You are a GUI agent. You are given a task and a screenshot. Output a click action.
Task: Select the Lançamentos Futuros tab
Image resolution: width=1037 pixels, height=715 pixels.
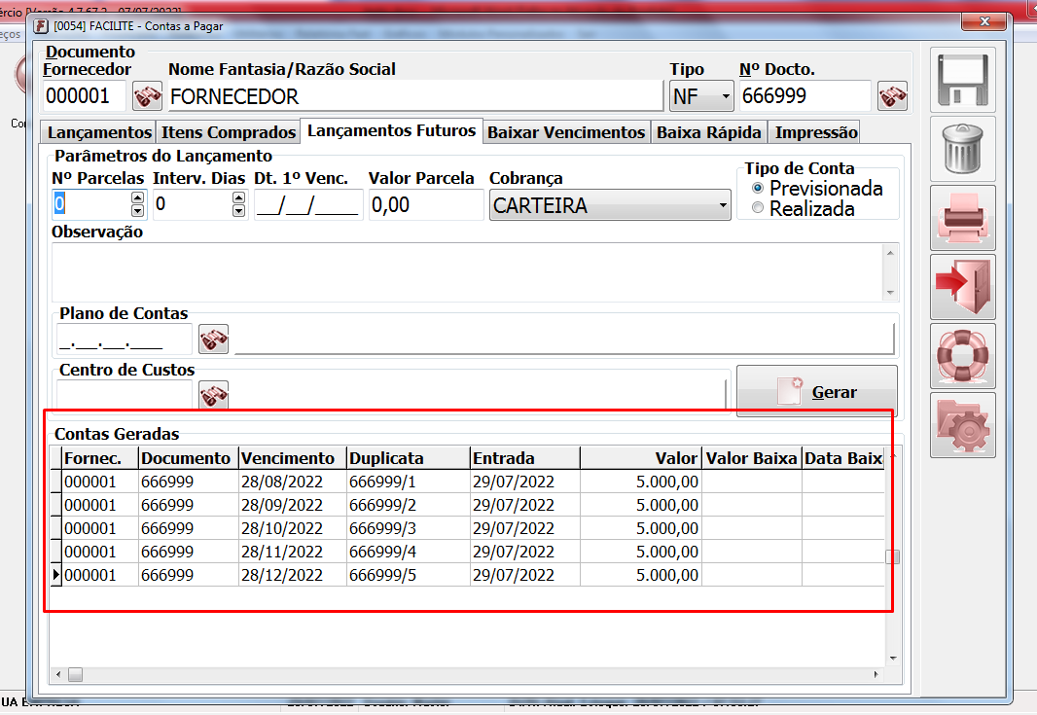click(x=391, y=131)
